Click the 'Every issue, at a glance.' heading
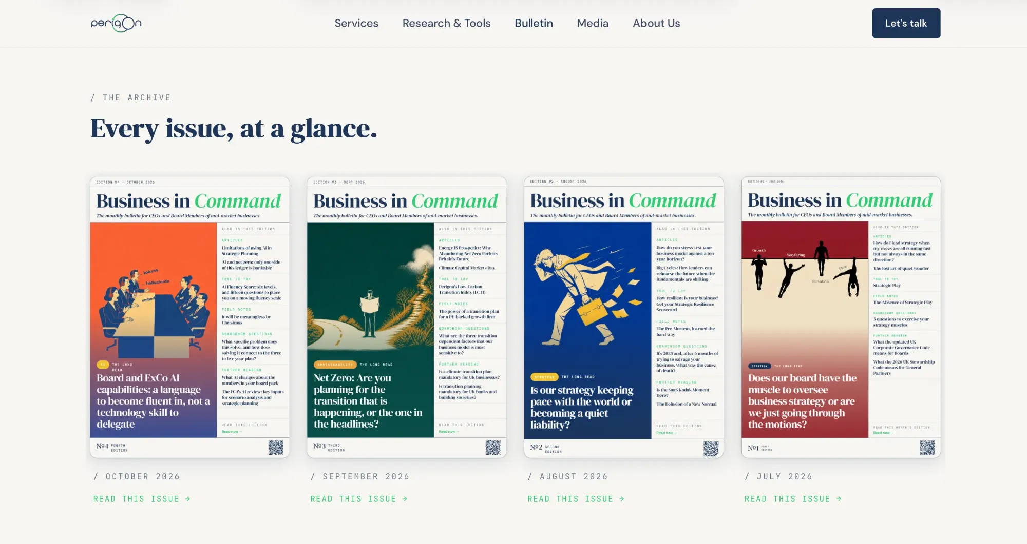This screenshot has height=544, width=1027. pyautogui.click(x=234, y=129)
